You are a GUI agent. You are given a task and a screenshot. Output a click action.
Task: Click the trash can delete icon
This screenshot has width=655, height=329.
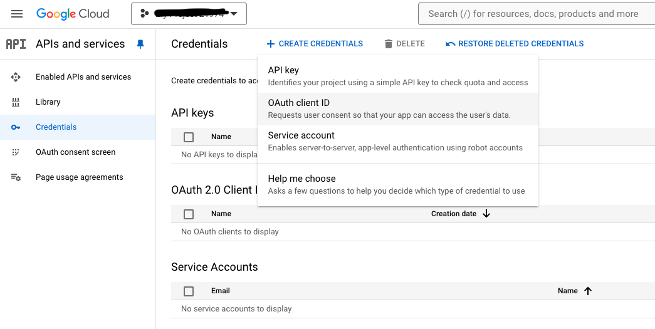389,44
